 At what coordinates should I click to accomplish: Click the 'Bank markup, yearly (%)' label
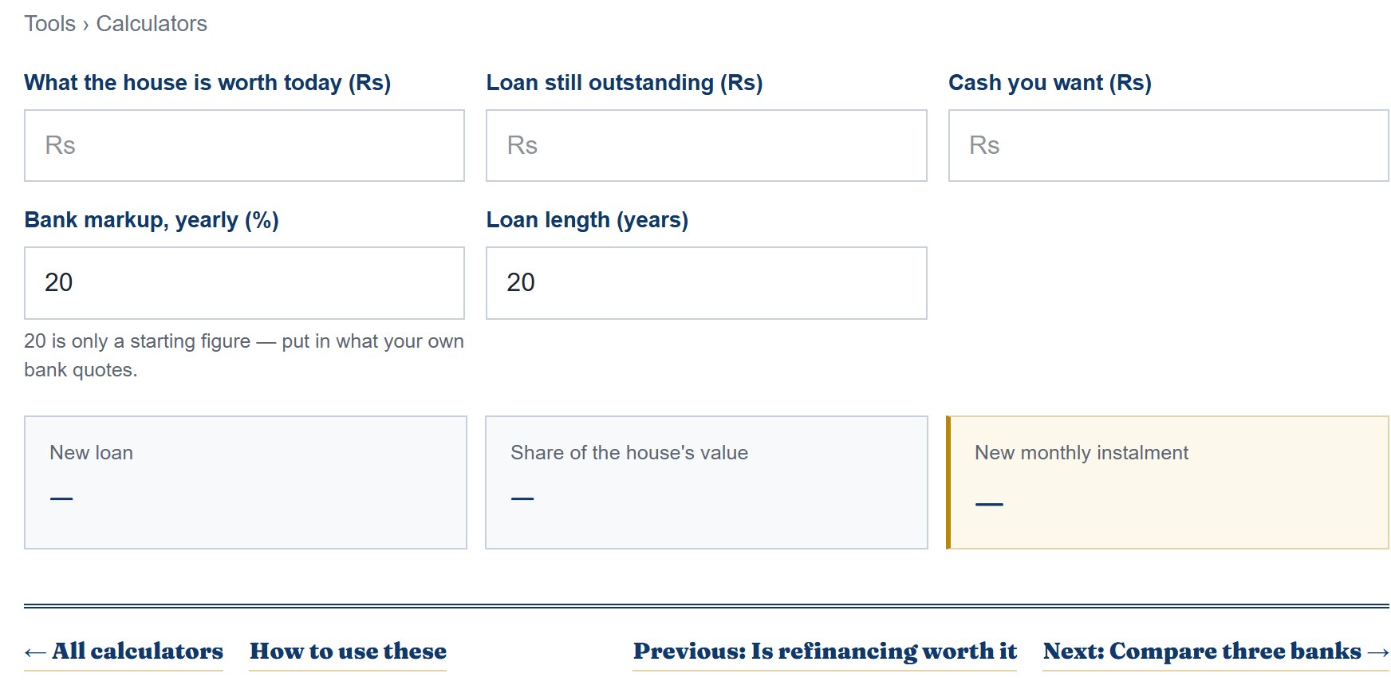pyautogui.click(x=152, y=220)
